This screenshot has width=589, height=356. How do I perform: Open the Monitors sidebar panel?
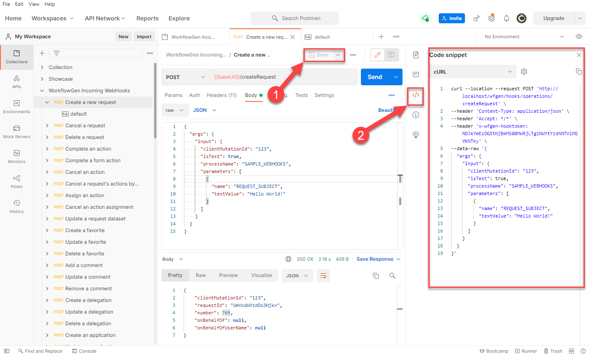tap(17, 157)
